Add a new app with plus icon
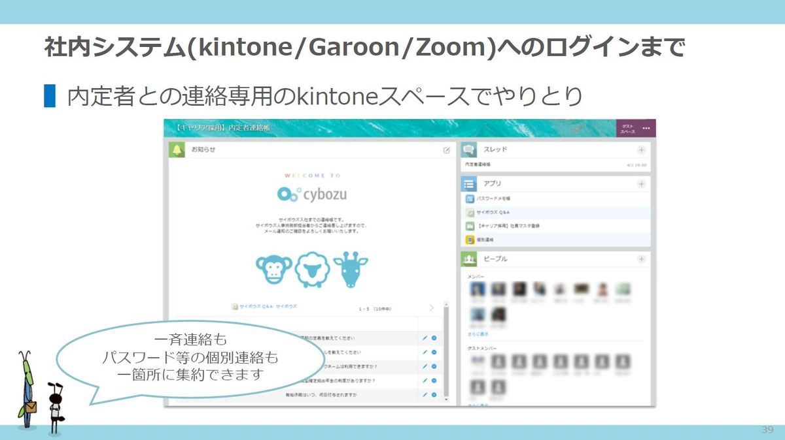Screen dimensions: 785x440 pos(641,184)
